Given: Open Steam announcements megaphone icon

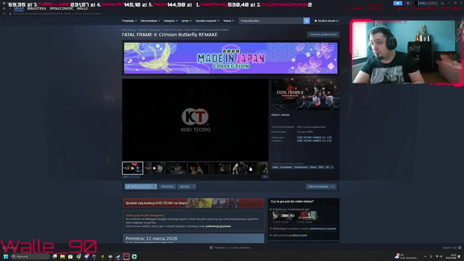Looking at the screenshot, I should [x=398, y=3].
